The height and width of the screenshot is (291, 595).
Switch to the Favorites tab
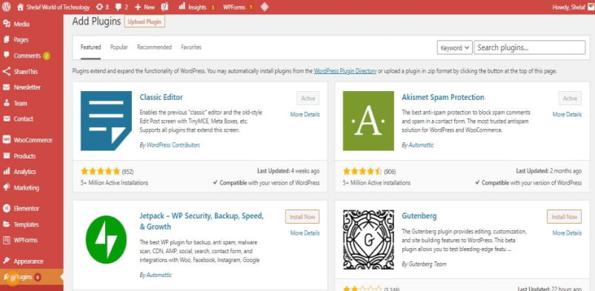click(191, 47)
